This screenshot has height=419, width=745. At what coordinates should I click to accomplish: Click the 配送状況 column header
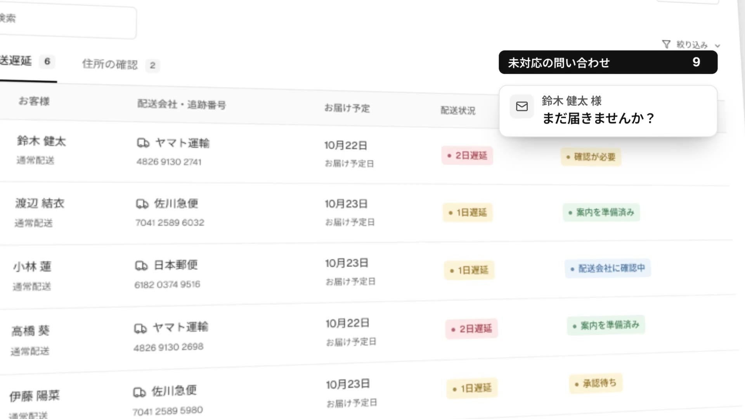458,111
